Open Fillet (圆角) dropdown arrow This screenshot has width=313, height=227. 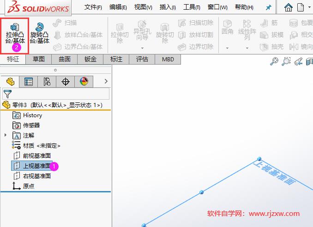pyautogui.click(x=227, y=48)
